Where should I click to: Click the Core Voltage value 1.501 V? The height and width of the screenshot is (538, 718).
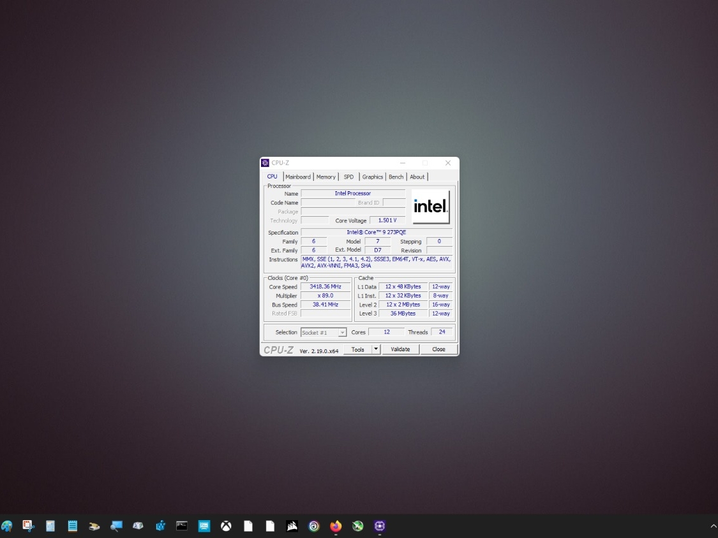(x=387, y=221)
